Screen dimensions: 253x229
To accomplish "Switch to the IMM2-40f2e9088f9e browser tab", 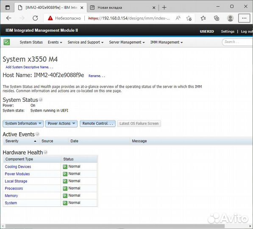I will 50,8.
